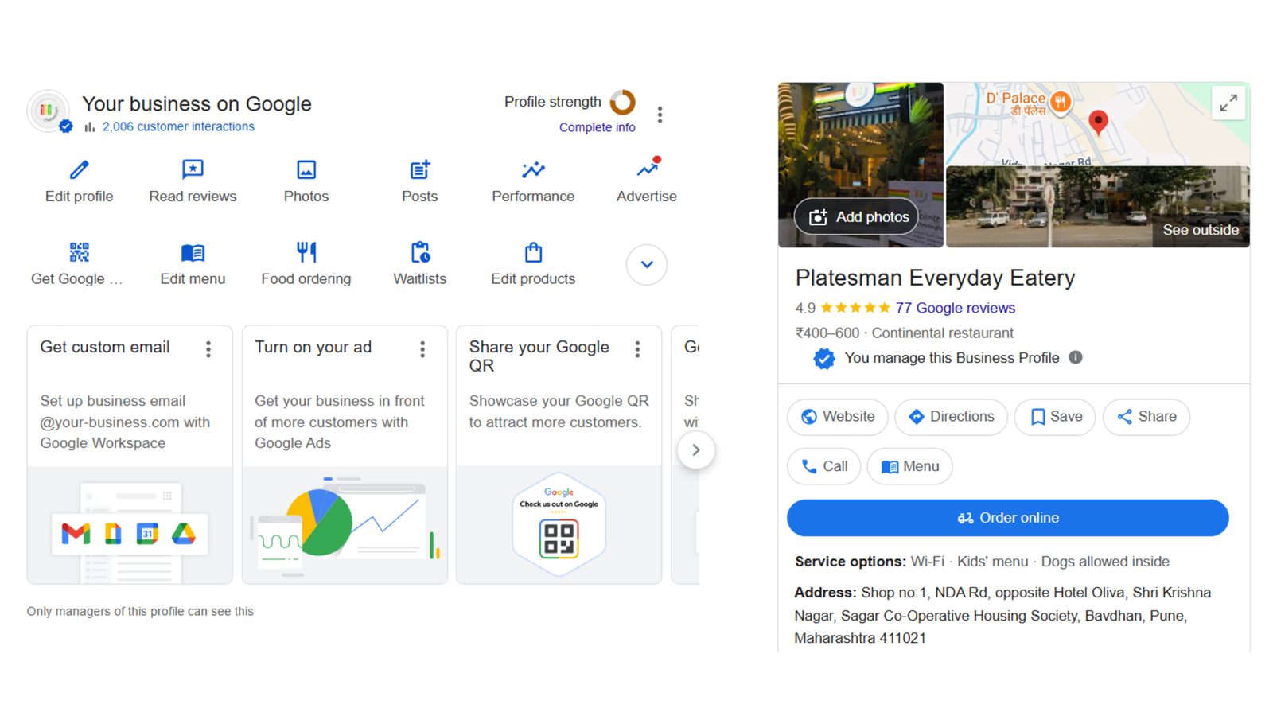This screenshot has height=716, width=1273.
Task: Open the Photos section
Action: 306,169
